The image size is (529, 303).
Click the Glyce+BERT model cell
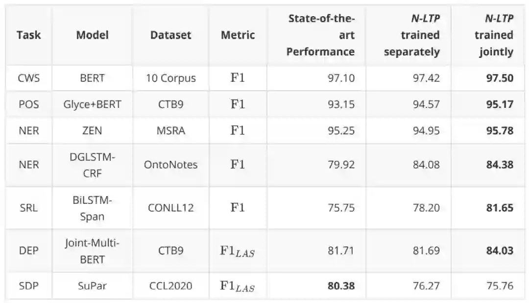(92, 104)
